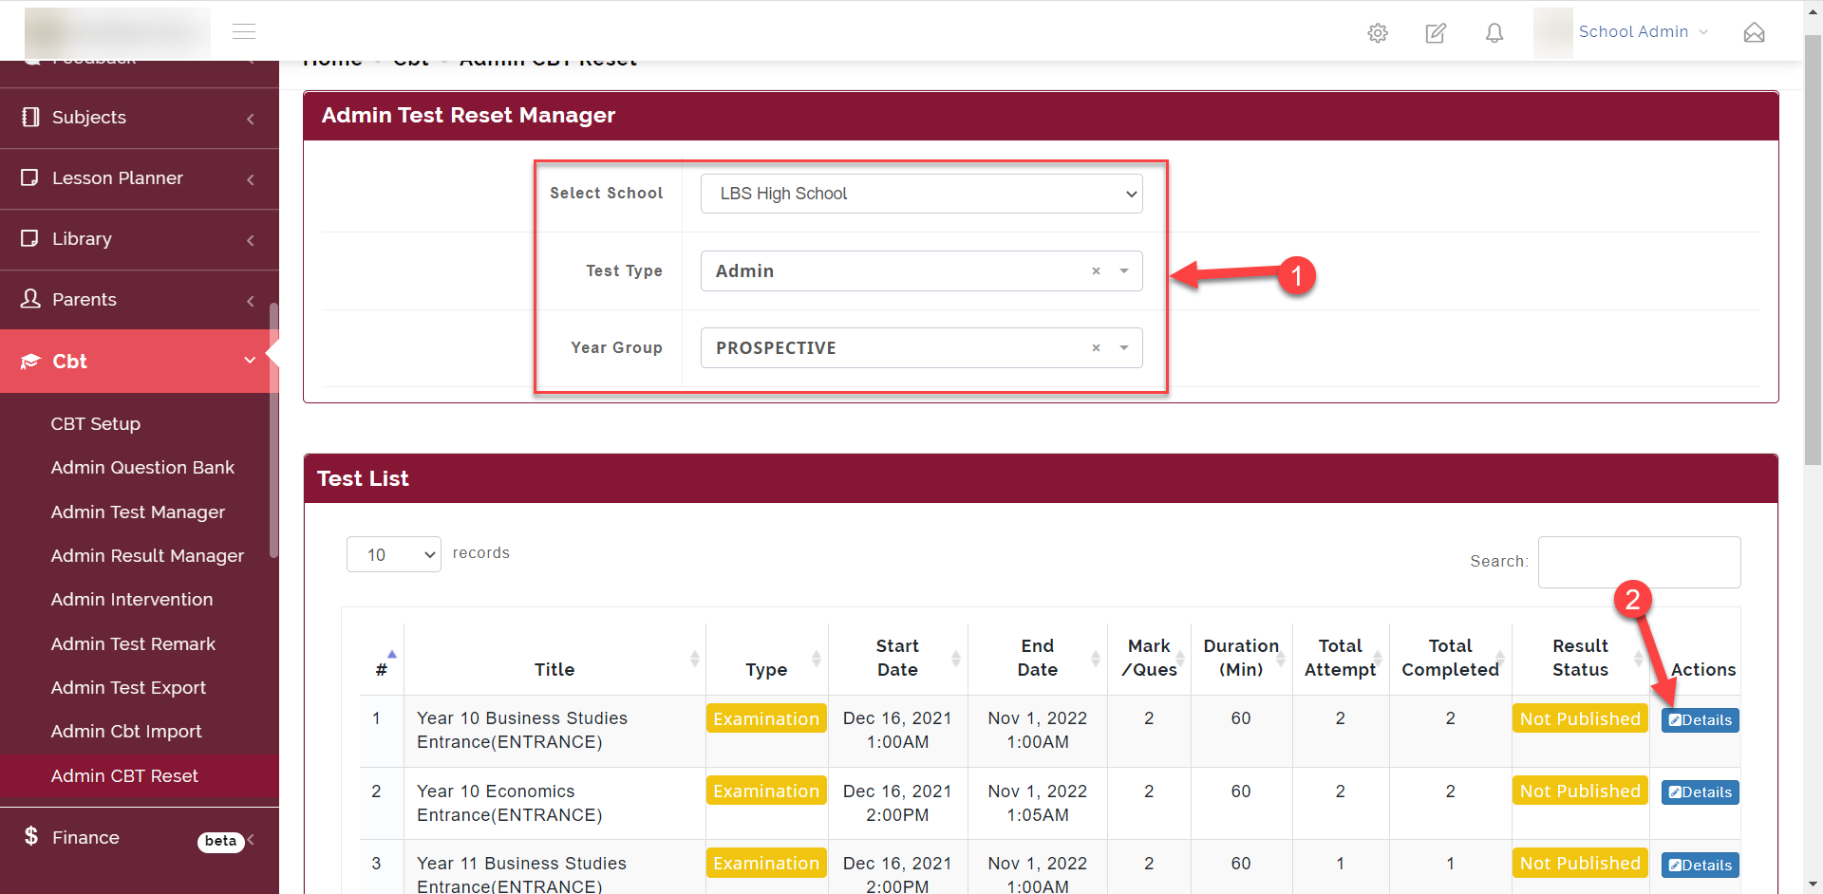Click the 'Year 10 Economics Entrance(ENTRANCE)' title

pos(510,804)
